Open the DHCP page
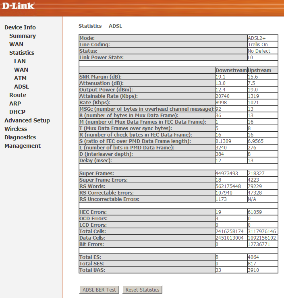 pos(17,112)
